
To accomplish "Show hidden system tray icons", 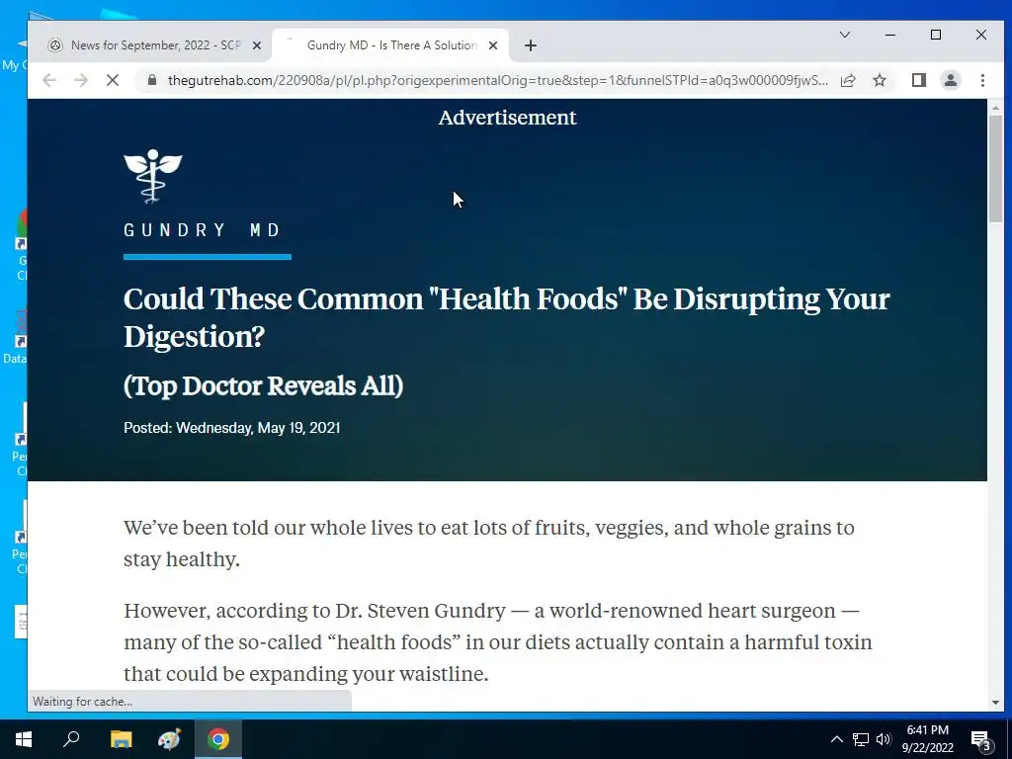I will coord(836,739).
